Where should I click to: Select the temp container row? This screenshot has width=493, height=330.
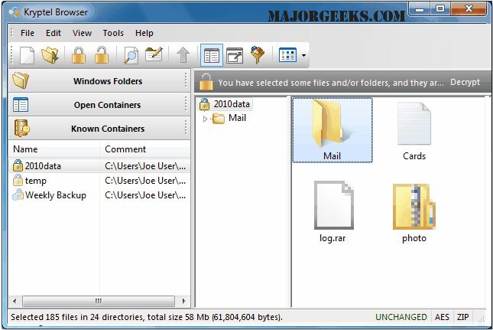pyautogui.click(x=99, y=181)
